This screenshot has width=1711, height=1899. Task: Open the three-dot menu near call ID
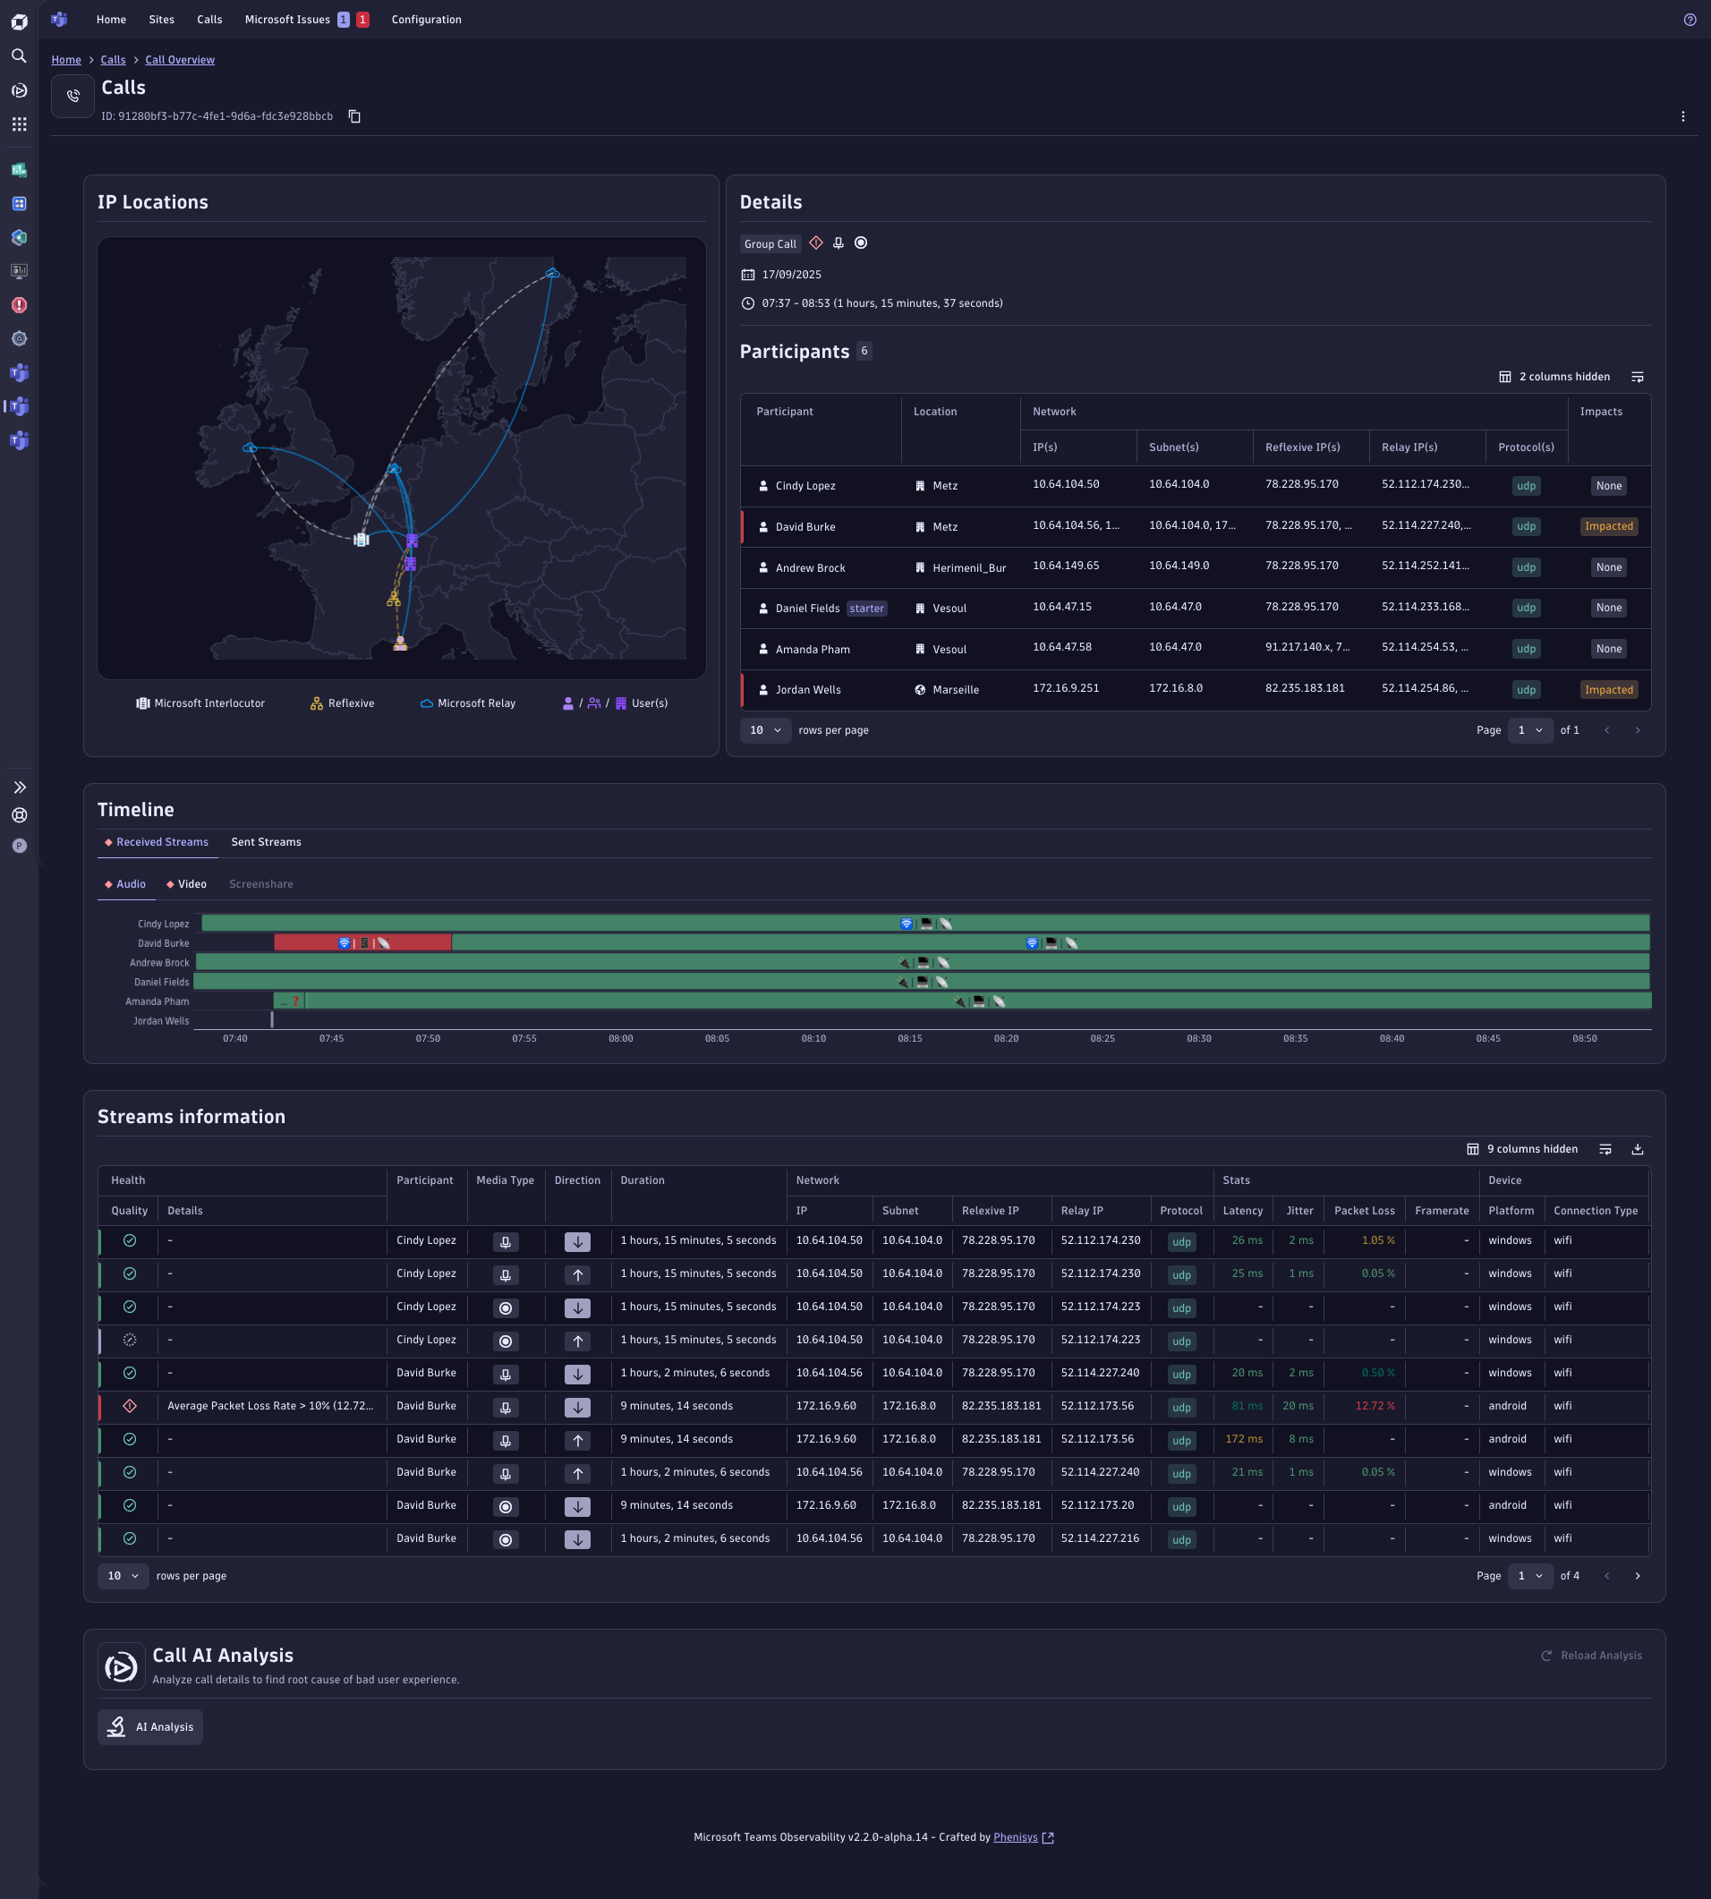[1682, 116]
